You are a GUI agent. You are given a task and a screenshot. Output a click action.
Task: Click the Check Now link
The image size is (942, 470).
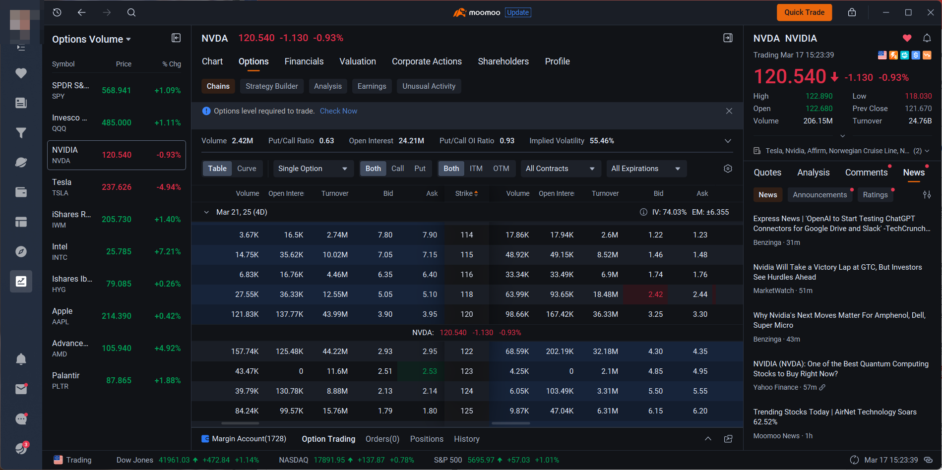pyautogui.click(x=338, y=111)
